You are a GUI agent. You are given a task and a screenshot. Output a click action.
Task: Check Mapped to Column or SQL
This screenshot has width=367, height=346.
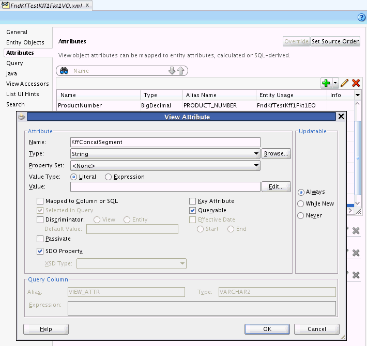point(40,201)
